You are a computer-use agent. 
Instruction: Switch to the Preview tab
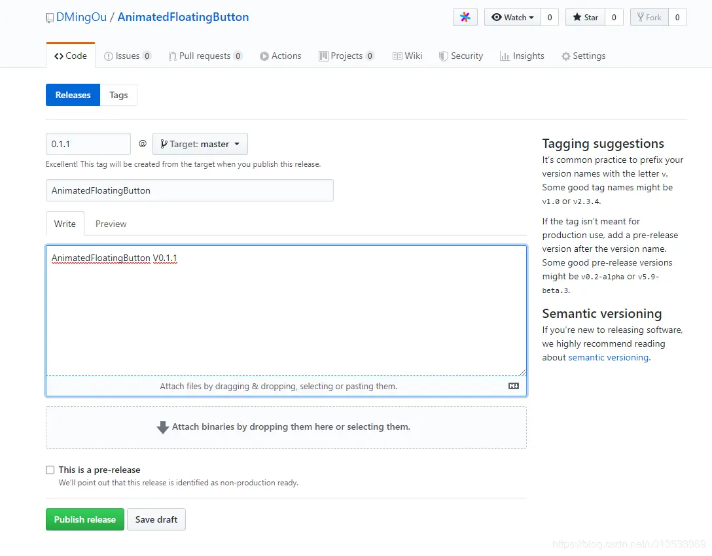[111, 224]
